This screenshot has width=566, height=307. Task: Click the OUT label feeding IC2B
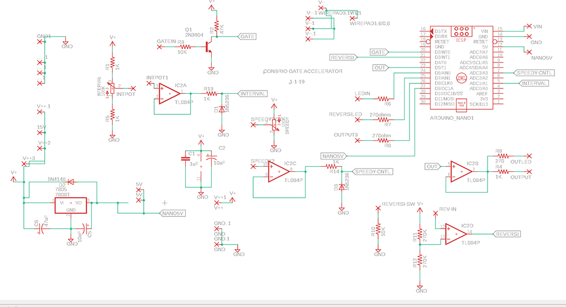click(x=433, y=167)
